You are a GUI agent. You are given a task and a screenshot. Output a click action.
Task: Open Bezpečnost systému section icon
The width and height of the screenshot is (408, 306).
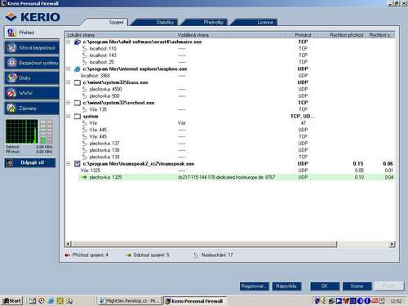pos(11,63)
